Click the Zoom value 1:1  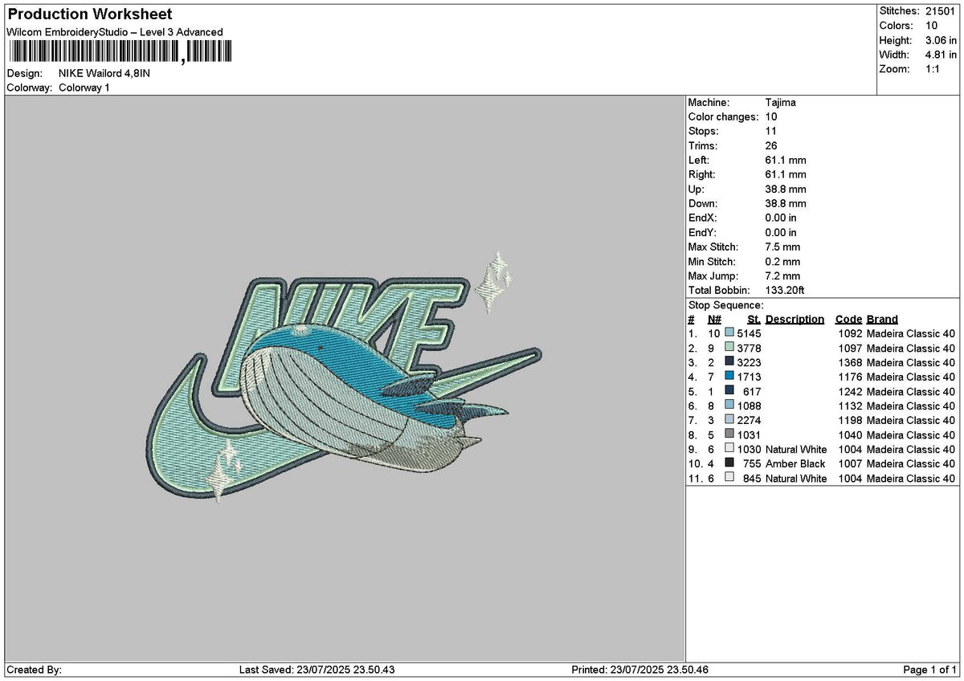point(934,69)
